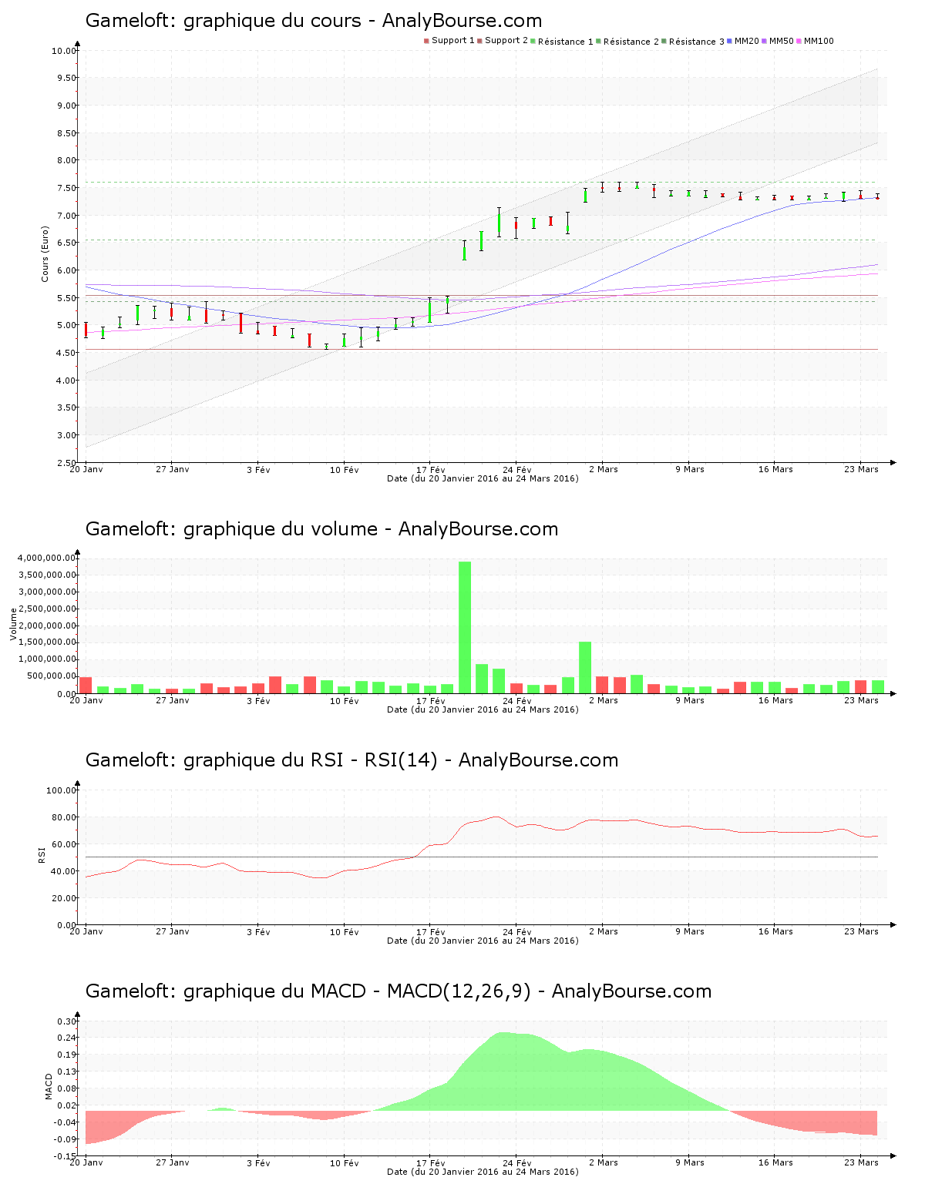Click the 'Cours (Euro)' axis label
925x1194 pixels.
(45, 253)
